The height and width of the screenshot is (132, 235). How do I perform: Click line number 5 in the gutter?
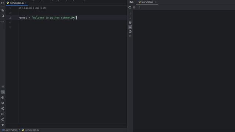click(x=10, y=27)
